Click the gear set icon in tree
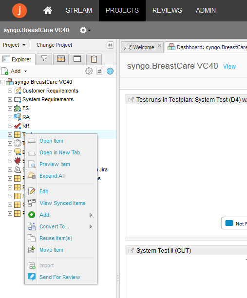247x298 pixels. (x=18, y=143)
